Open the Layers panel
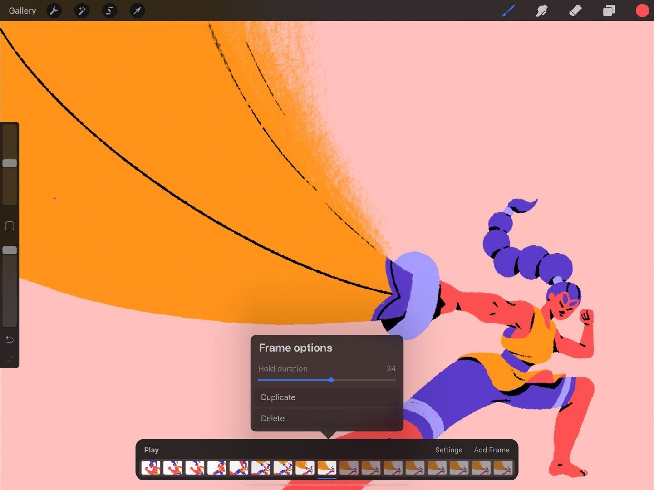 608,10
